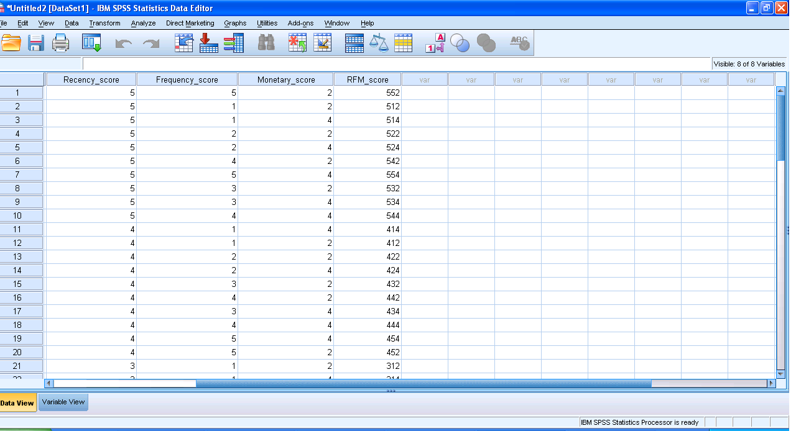The width and height of the screenshot is (796, 431).
Task: Click the Insert cases icon
Action: (297, 43)
